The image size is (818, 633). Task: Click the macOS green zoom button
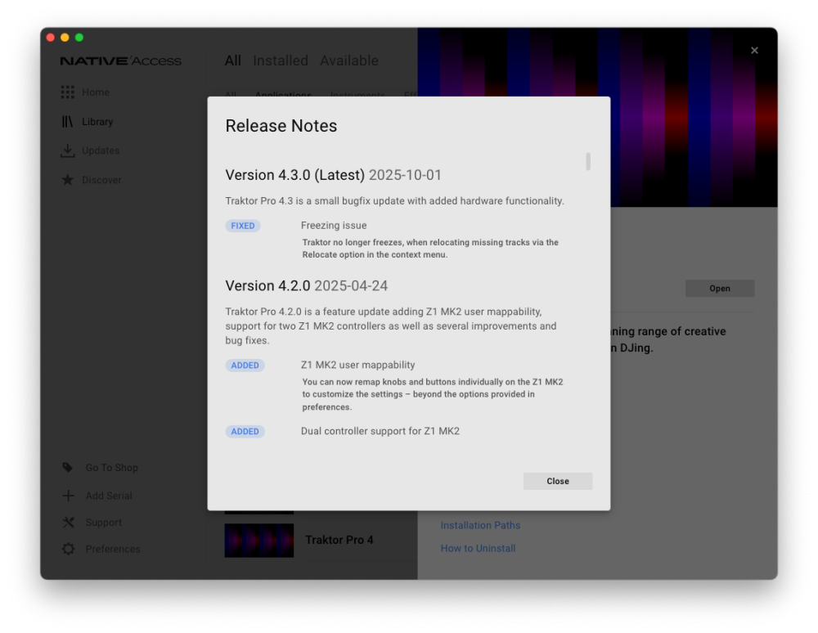(x=79, y=38)
